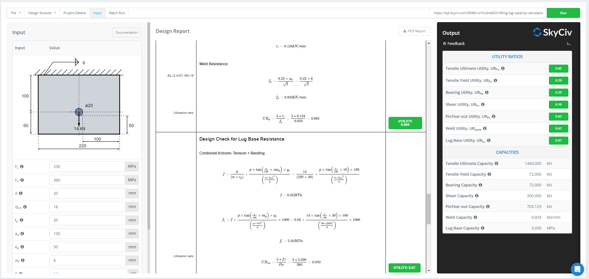
Task: Click info icon next to Tensile Ultimate Capacity
Action: point(496,163)
